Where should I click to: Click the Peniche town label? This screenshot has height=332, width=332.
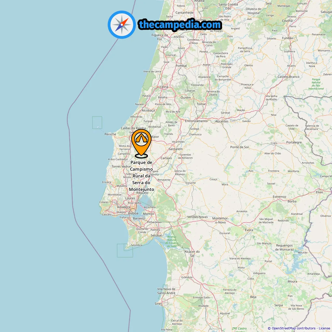(x=110, y=134)
